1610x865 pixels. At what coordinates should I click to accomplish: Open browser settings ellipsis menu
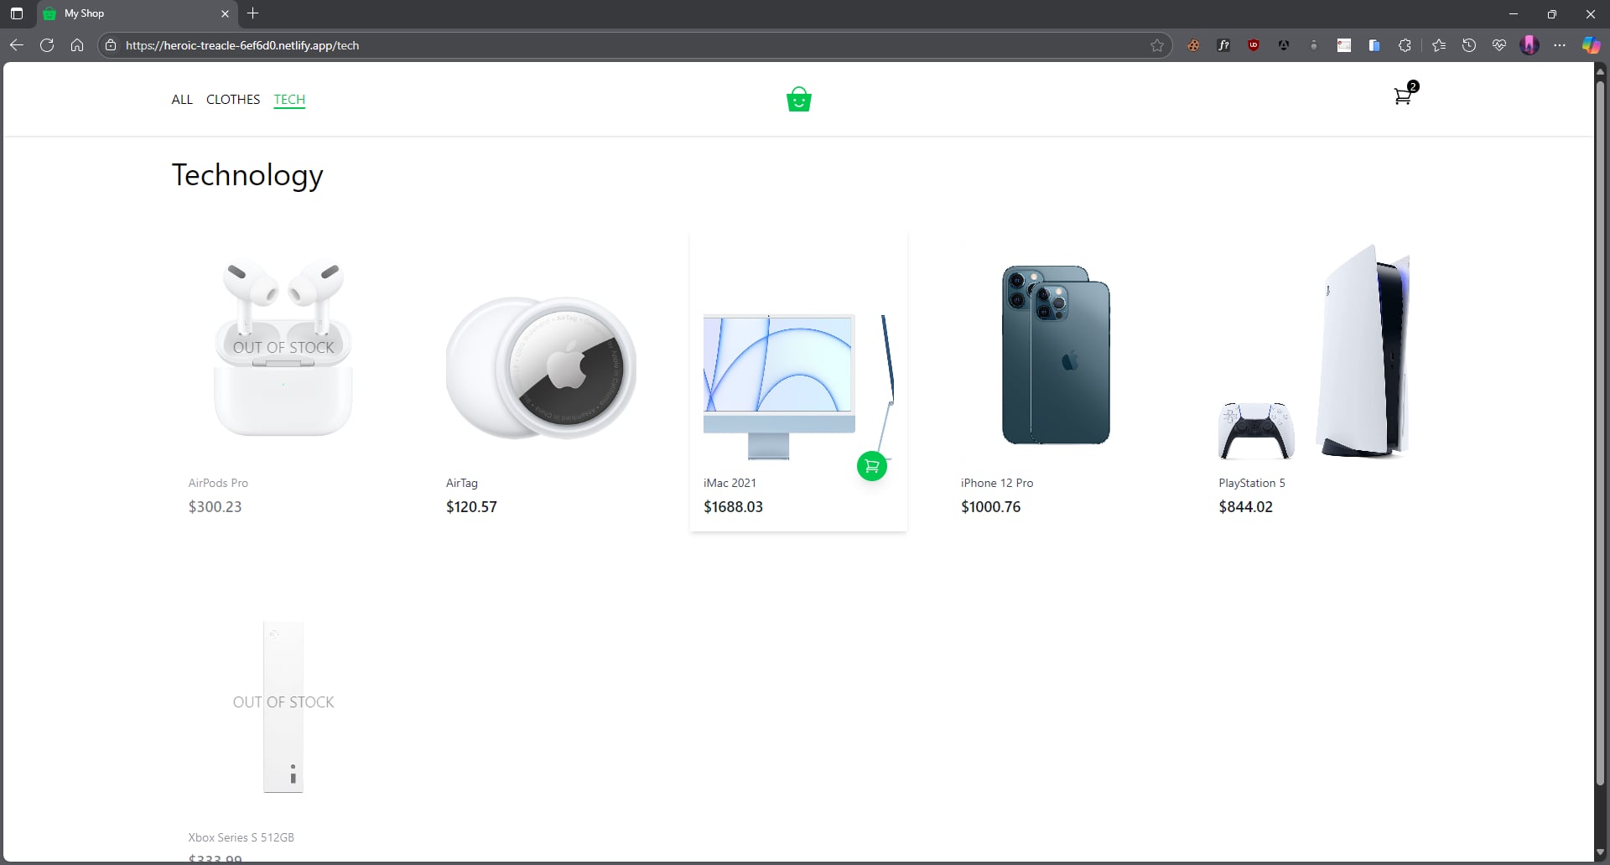point(1560,45)
